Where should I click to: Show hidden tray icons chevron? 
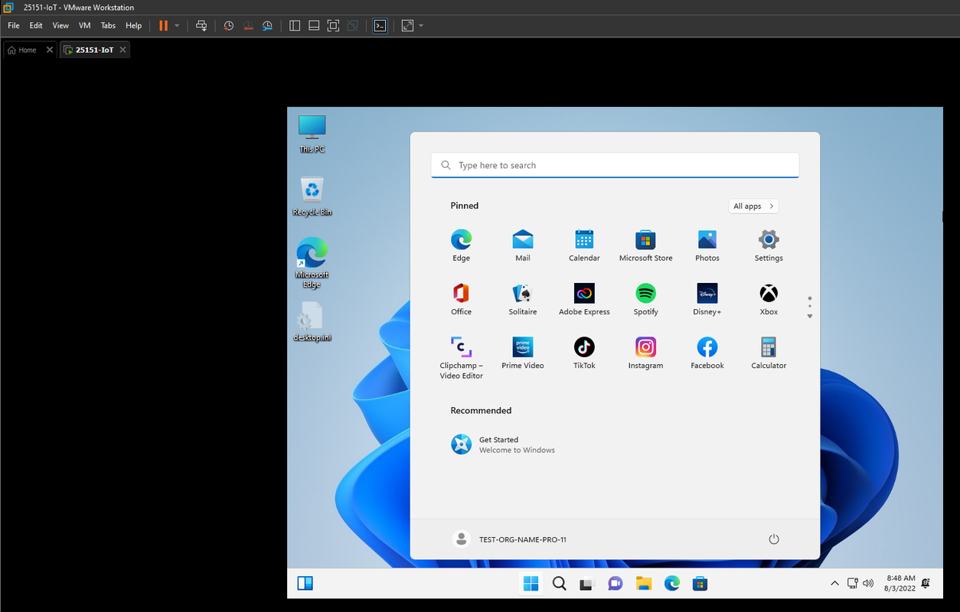[x=834, y=584]
